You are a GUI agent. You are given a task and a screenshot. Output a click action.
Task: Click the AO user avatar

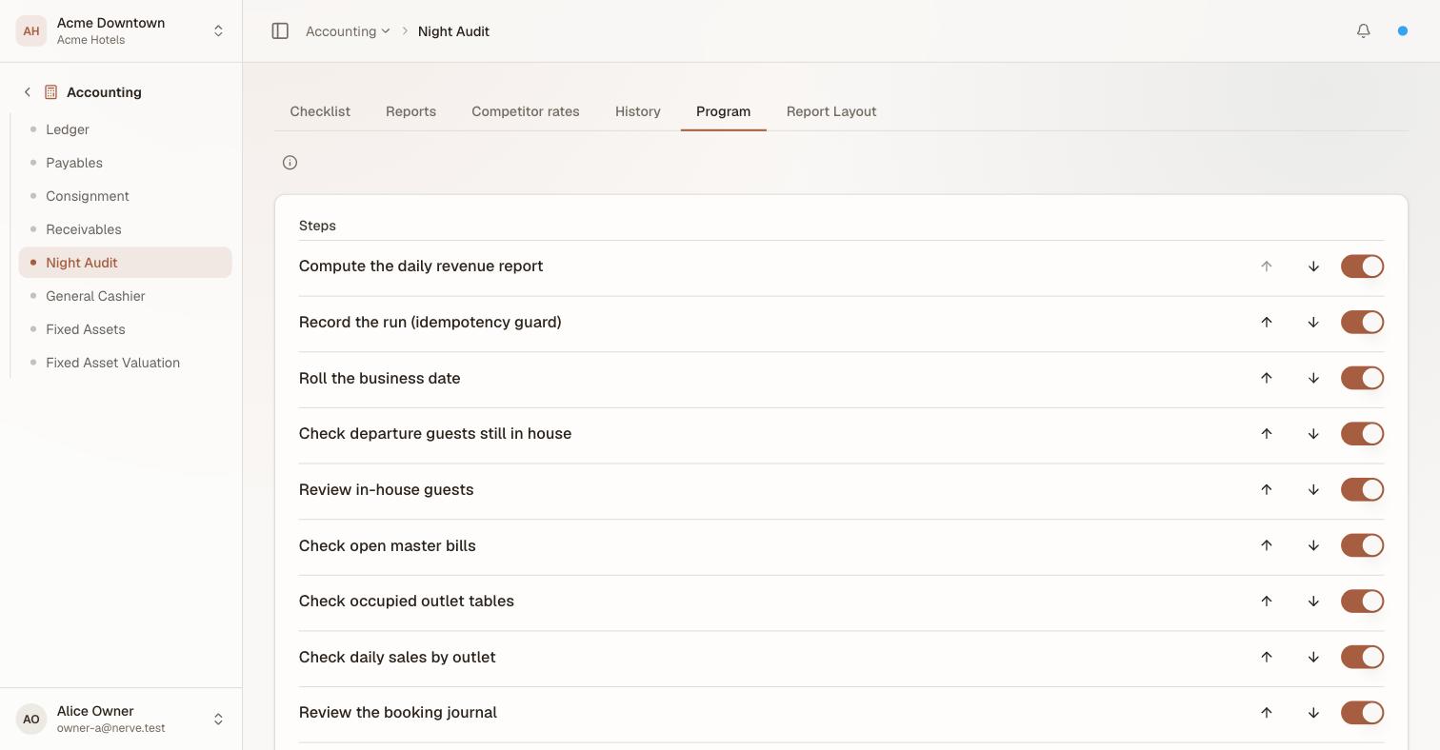(31, 719)
